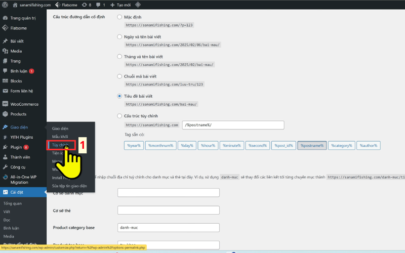Click the Form liên hệ envelope icon
405x253 pixels.
[5, 91]
